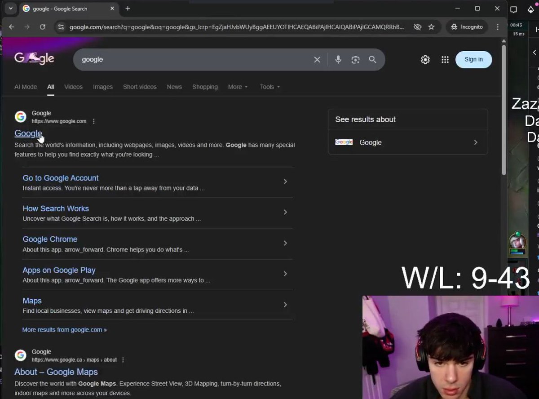Image resolution: width=539 pixels, height=399 pixels.
Task: Open the Google title link
Action: pos(28,133)
